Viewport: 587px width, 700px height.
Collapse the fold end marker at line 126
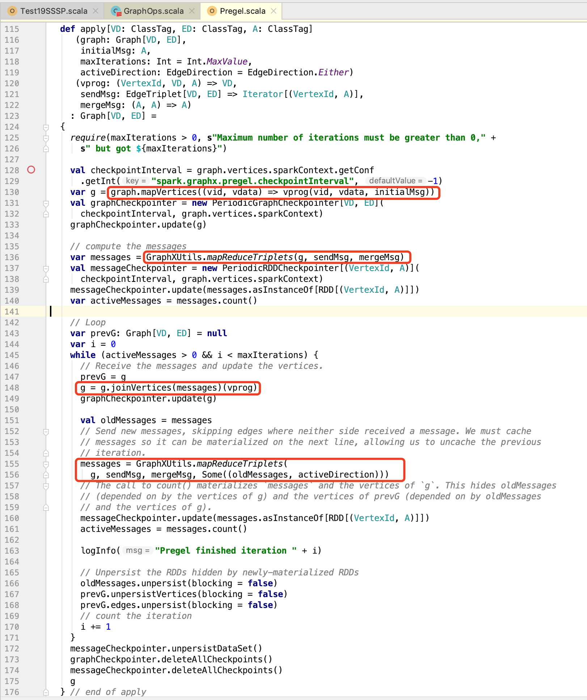pyautogui.click(x=46, y=149)
